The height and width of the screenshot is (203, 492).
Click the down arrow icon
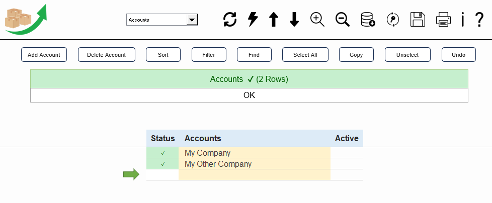(294, 20)
